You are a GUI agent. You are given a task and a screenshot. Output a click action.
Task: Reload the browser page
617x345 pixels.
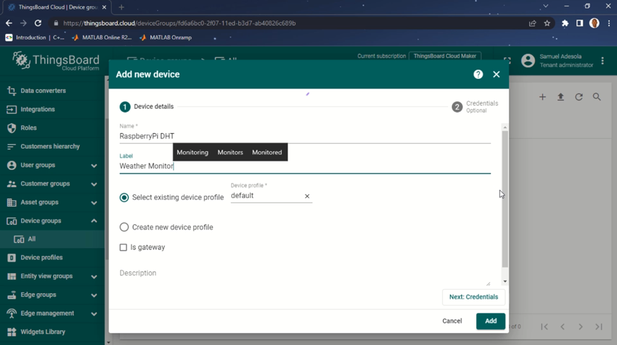click(x=38, y=23)
